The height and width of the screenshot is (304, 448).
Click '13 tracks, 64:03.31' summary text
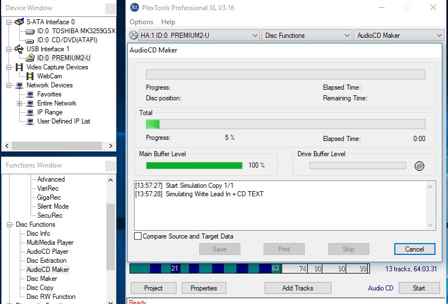coord(411,268)
